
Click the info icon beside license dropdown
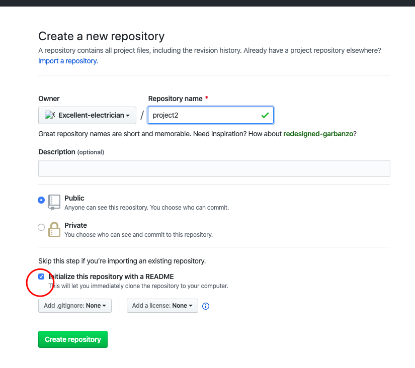206,306
